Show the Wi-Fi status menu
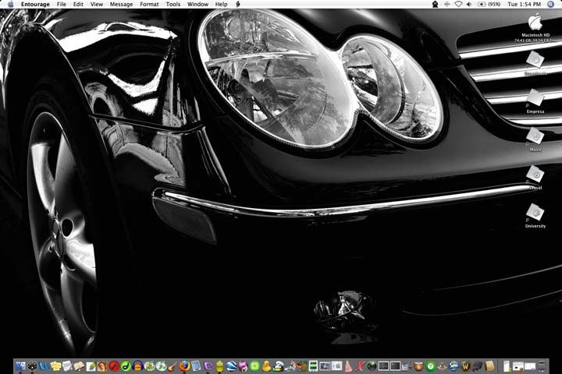 click(x=457, y=4)
